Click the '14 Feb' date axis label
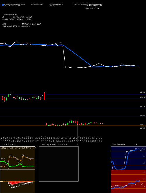146x193 pixels. (x=2, y=139)
